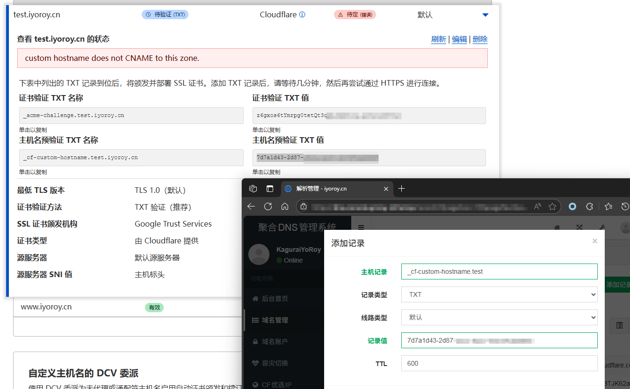Click the house icon in DNS panel header
Screen dimensions: 630x389
point(557,228)
